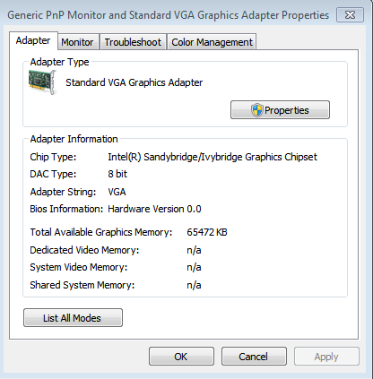The height and width of the screenshot is (379, 373).
Task: Click the 8 bit DAC type value
Action: click(117, 174)
